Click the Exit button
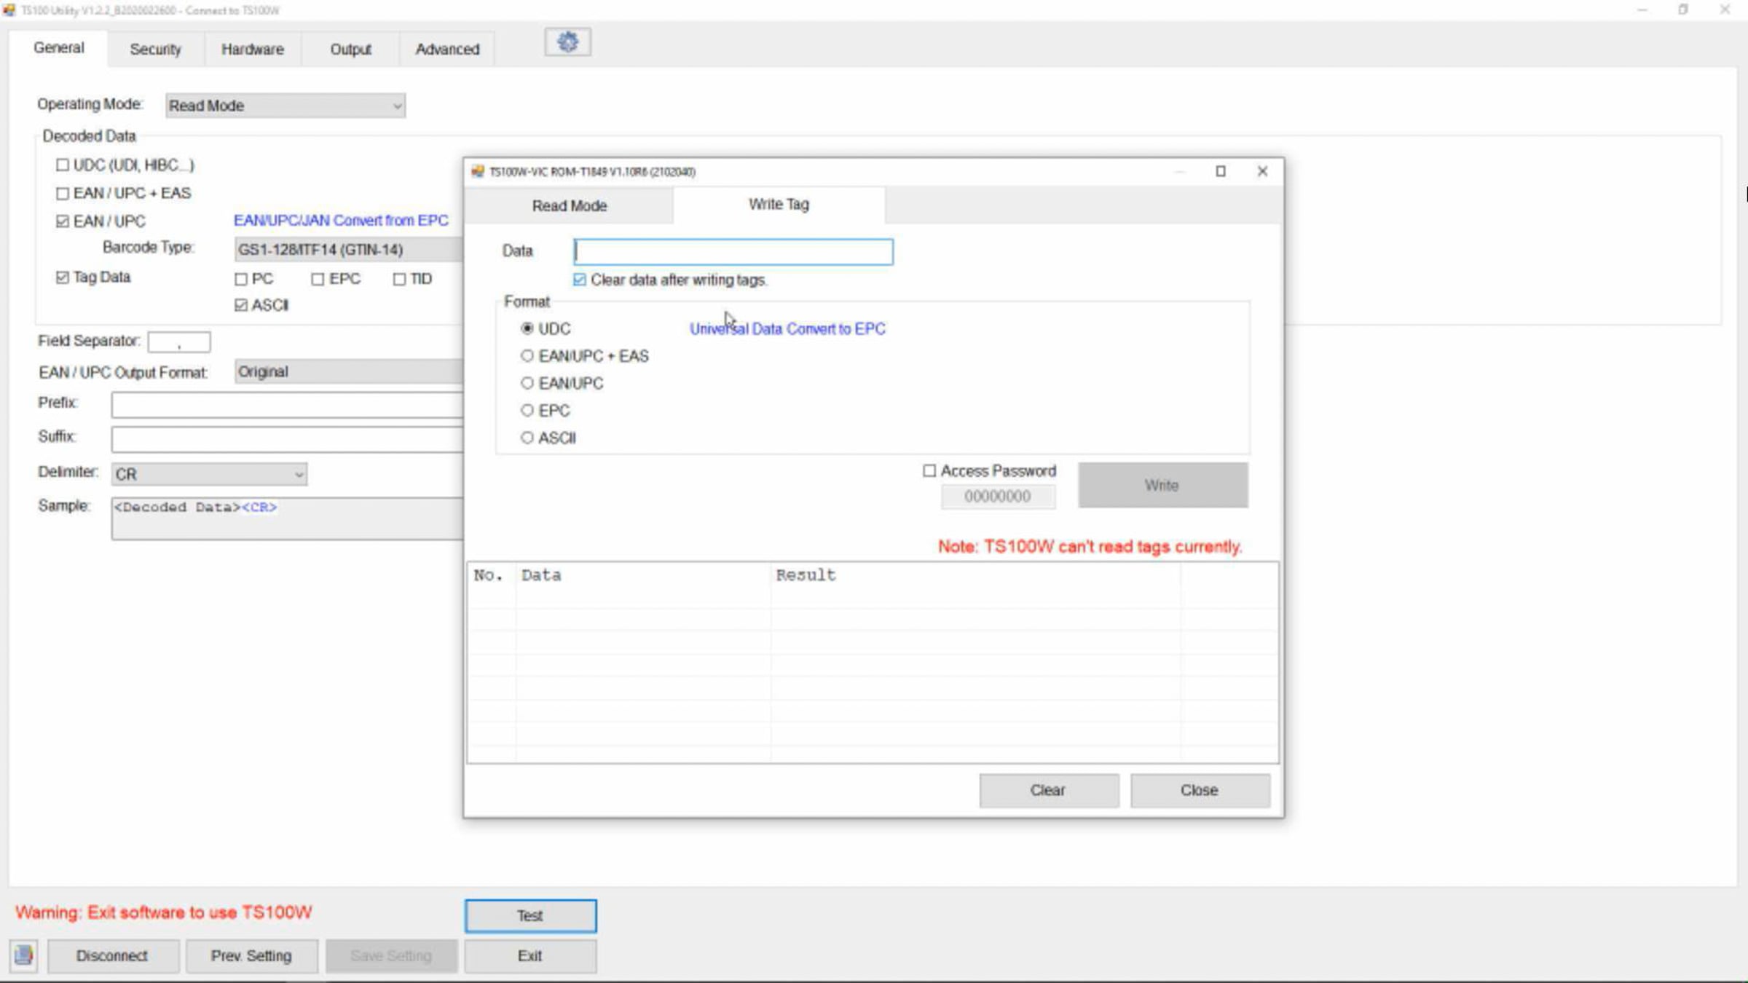The width and height of the screenshot is (1748, 983). pos(530,955)
